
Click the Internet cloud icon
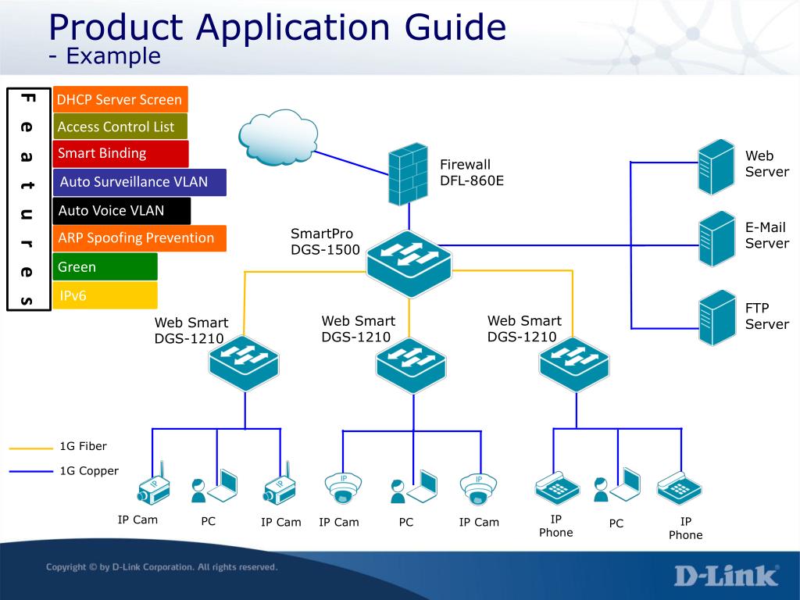[278, 137]
